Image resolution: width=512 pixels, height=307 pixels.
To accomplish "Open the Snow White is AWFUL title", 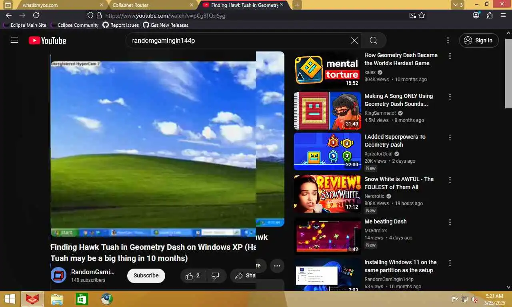I will pos(399,183).
